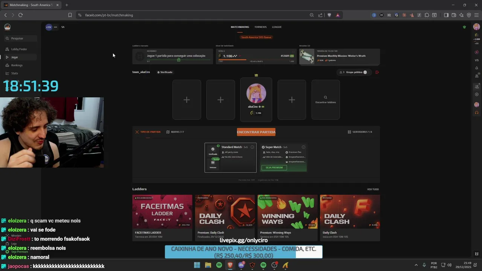The width and height of the screenshot is (482, 271).
Task: Click Super Match info icon
Action: pos(304,147)
